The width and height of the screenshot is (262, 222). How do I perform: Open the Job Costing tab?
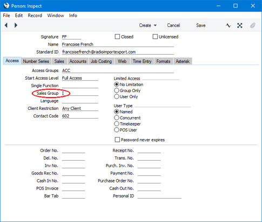click(101, 61)
